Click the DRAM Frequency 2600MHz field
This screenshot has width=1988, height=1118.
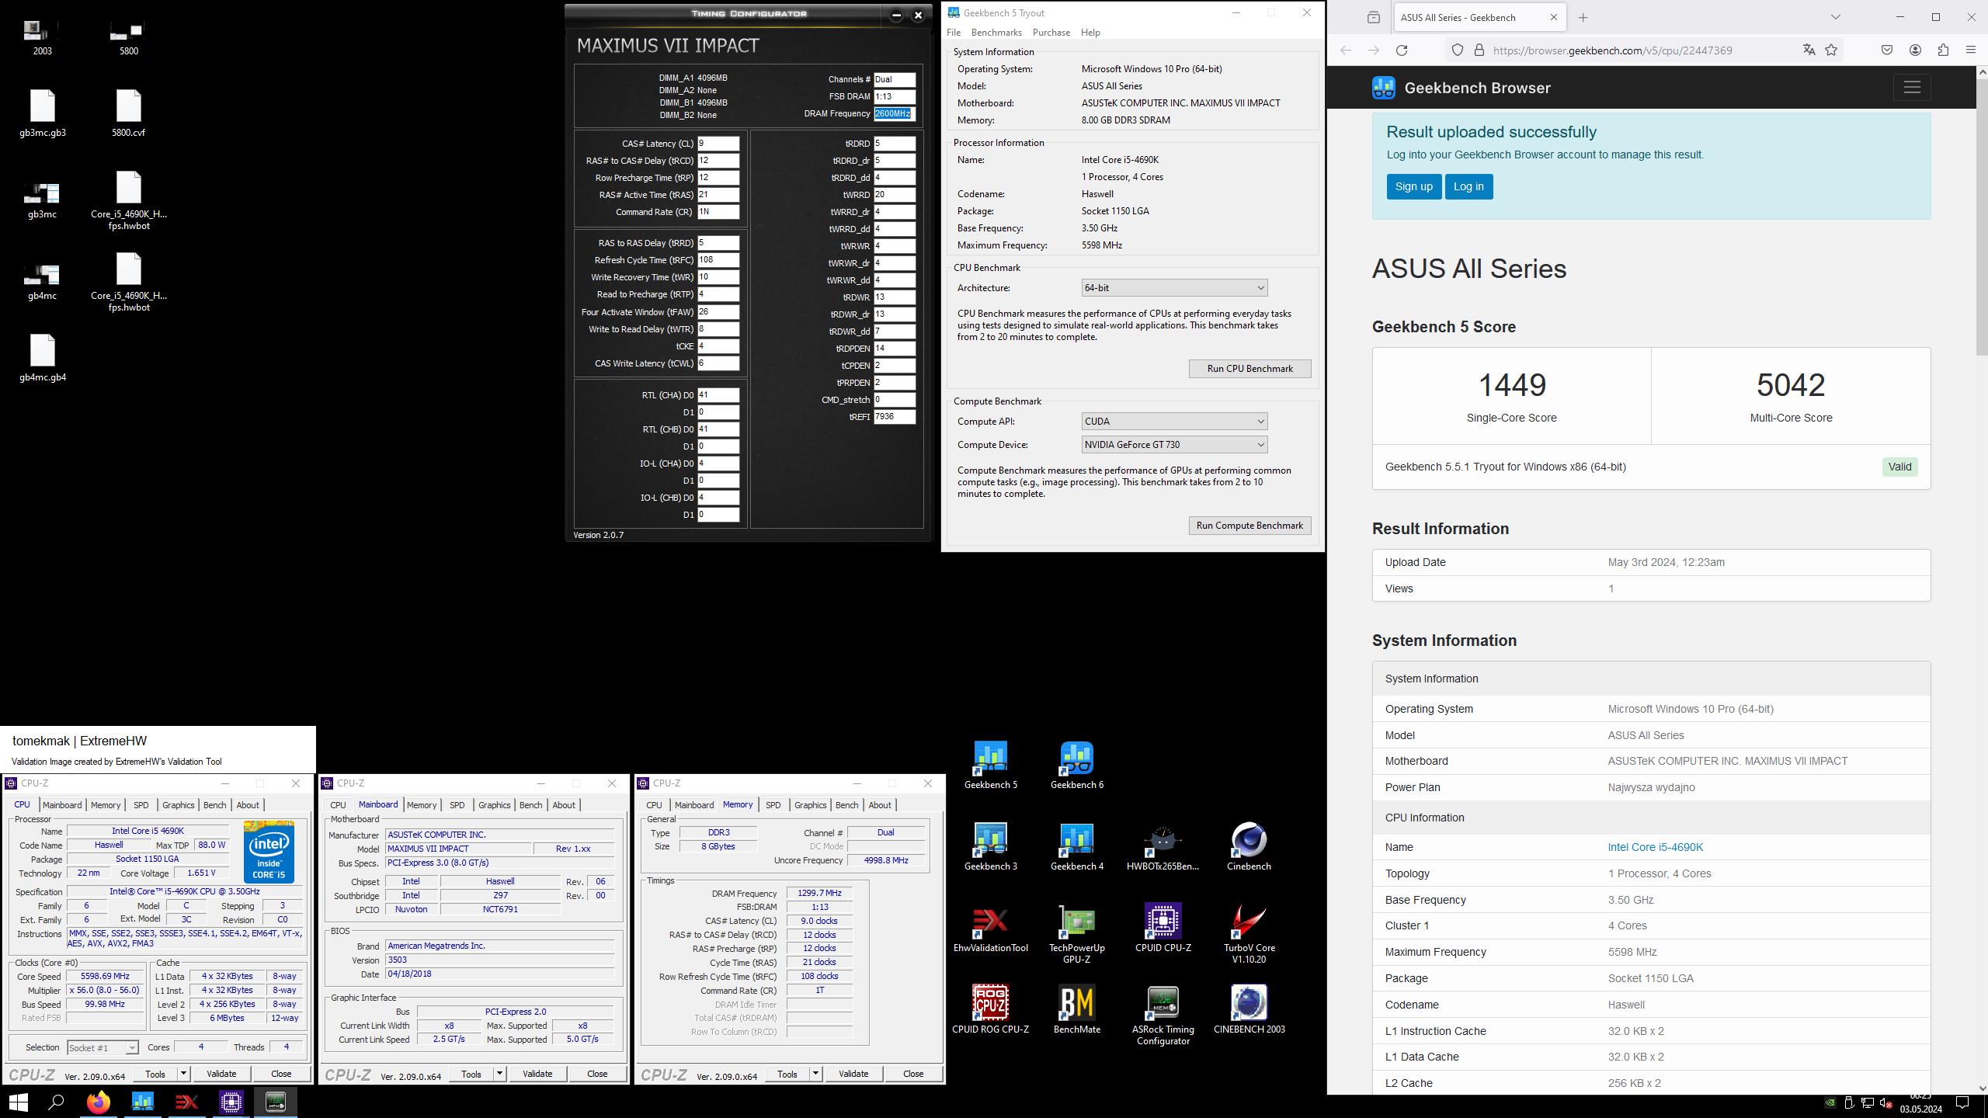click(894, 113)
